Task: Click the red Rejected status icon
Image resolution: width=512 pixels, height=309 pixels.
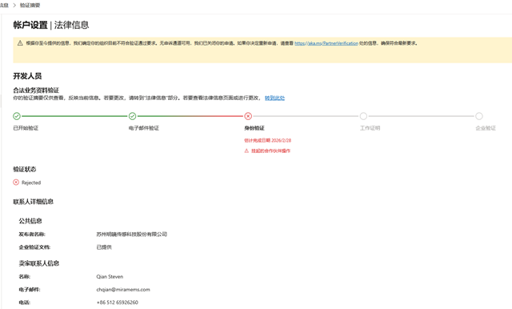Action: pyautogui.click(x=16, y=183)
